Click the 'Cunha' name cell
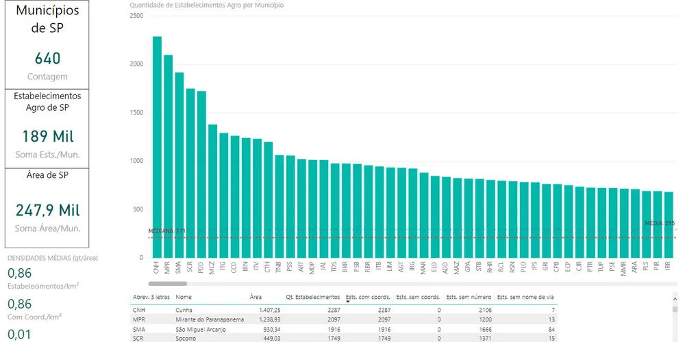685x342 pixels. click(x=183, y=310)
